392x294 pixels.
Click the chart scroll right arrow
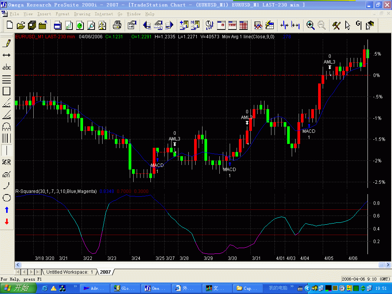click(388, 265)
